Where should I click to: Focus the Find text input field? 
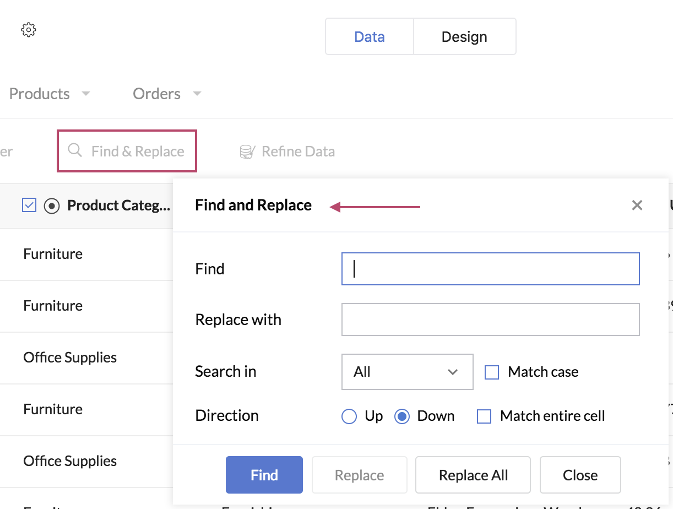coord(490,269)
